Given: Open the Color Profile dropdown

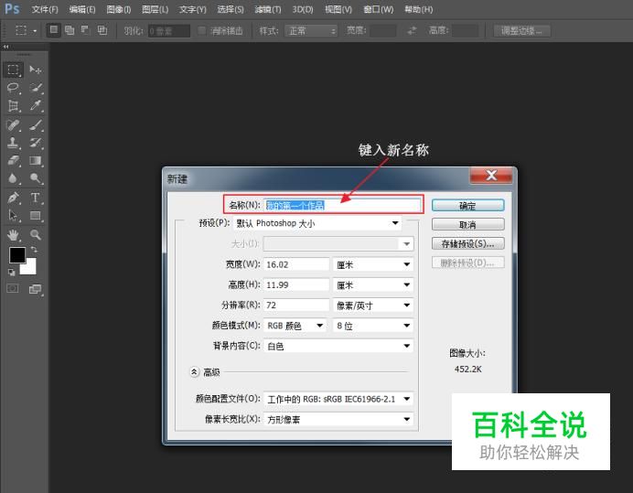Looking at the screenshot, I should coord(338,399).
